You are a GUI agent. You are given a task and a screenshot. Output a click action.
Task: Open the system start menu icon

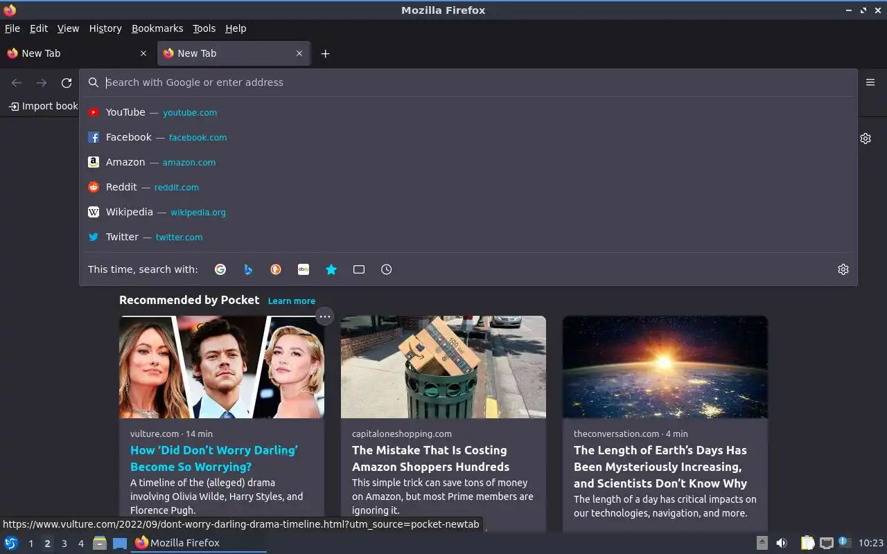11,543
